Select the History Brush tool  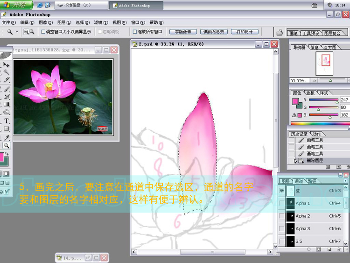tap(7, 97)
